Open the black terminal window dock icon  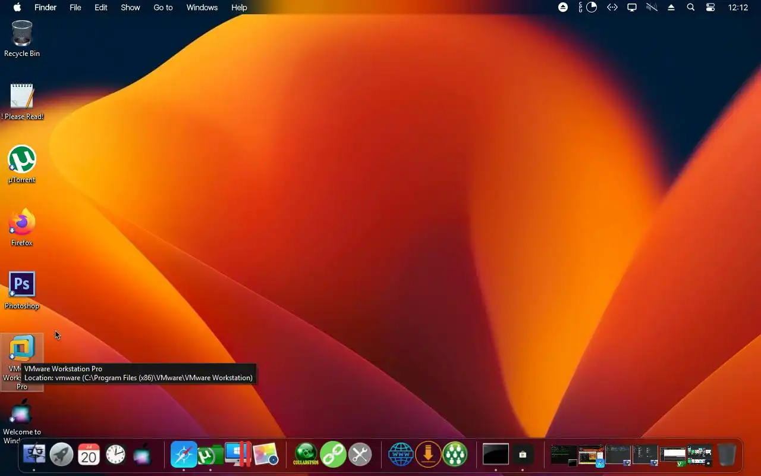(495, 455)
